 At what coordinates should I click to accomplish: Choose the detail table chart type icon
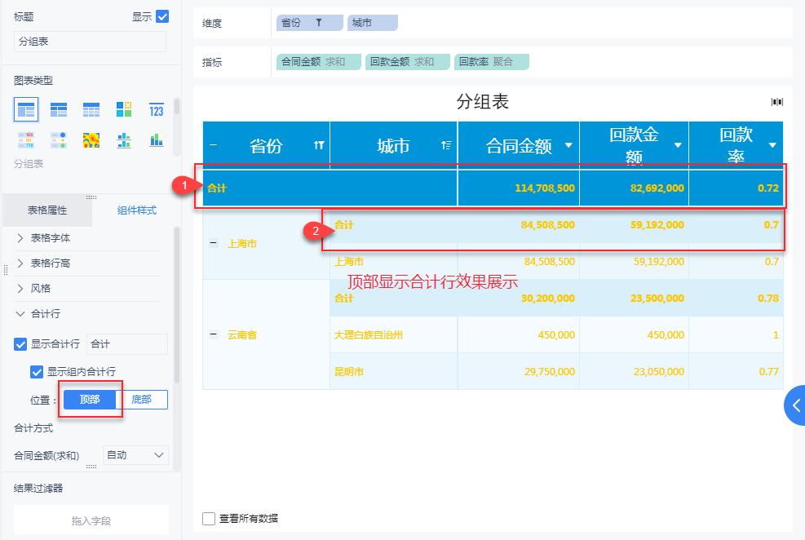pyautogui.click(x=91, y=109)
